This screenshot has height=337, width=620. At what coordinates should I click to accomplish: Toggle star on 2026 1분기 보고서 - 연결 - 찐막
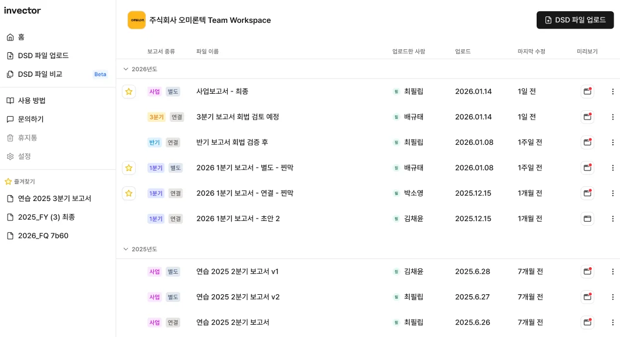(129, 193)
